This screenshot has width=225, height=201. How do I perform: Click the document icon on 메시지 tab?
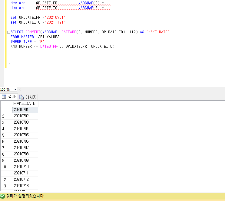coord(22,97)
